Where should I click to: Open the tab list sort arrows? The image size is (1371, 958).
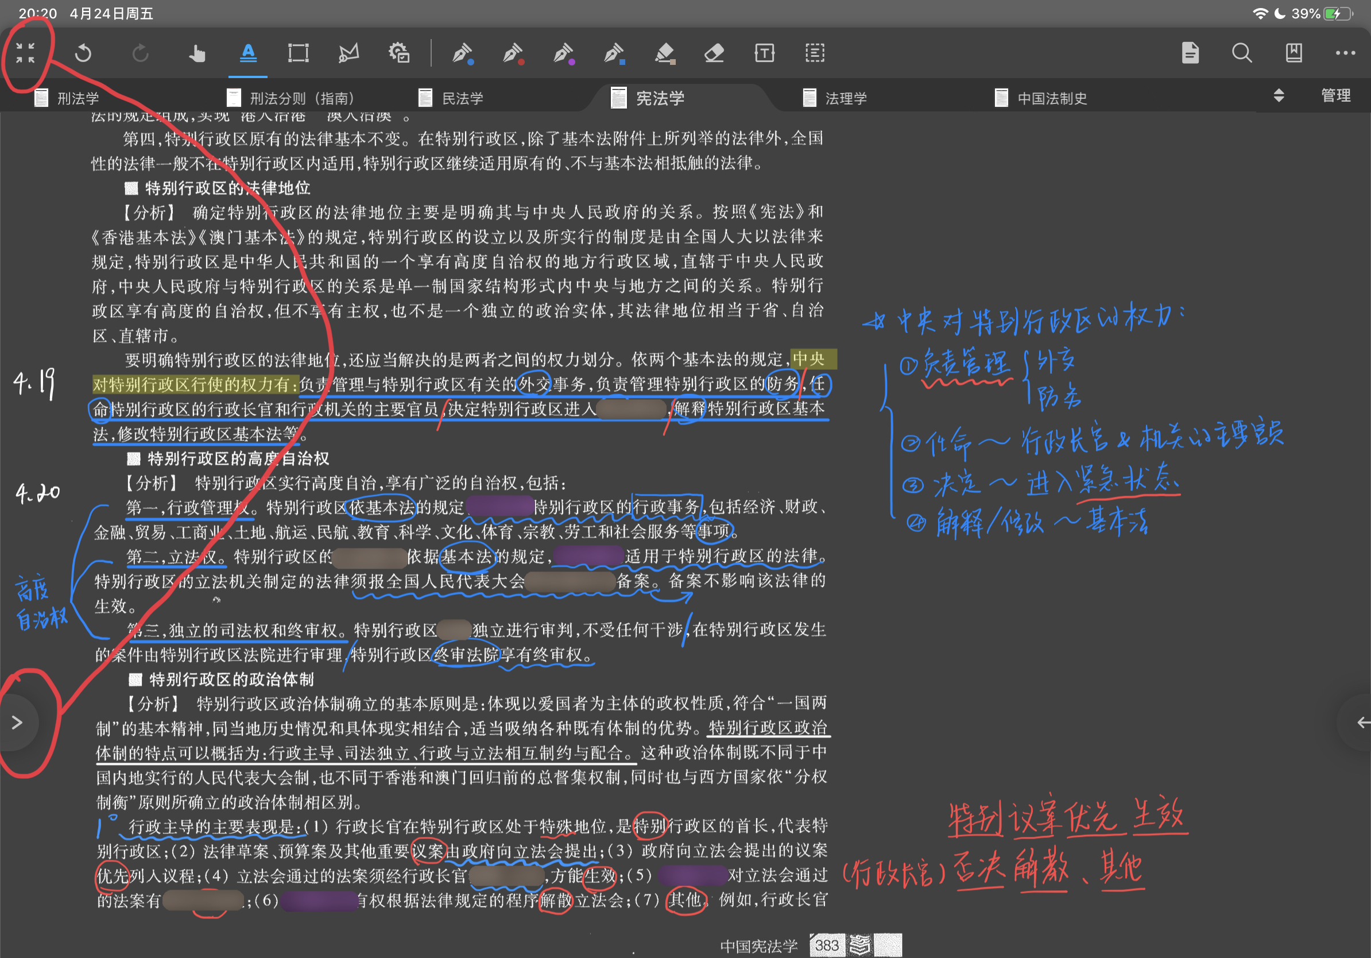[x=1279, y=95]
